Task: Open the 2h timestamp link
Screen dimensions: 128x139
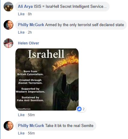Action: (x=30, y=32)
